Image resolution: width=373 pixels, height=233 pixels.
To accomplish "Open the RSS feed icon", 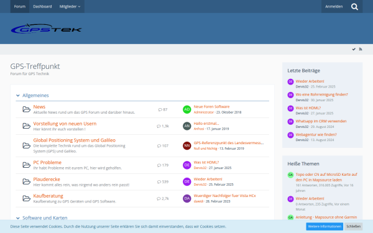I will pyautogui.click(x=361, y=49).
